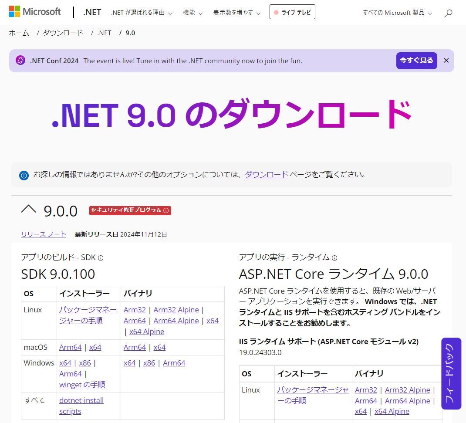Download SDK macOS x64 binary

159,347
